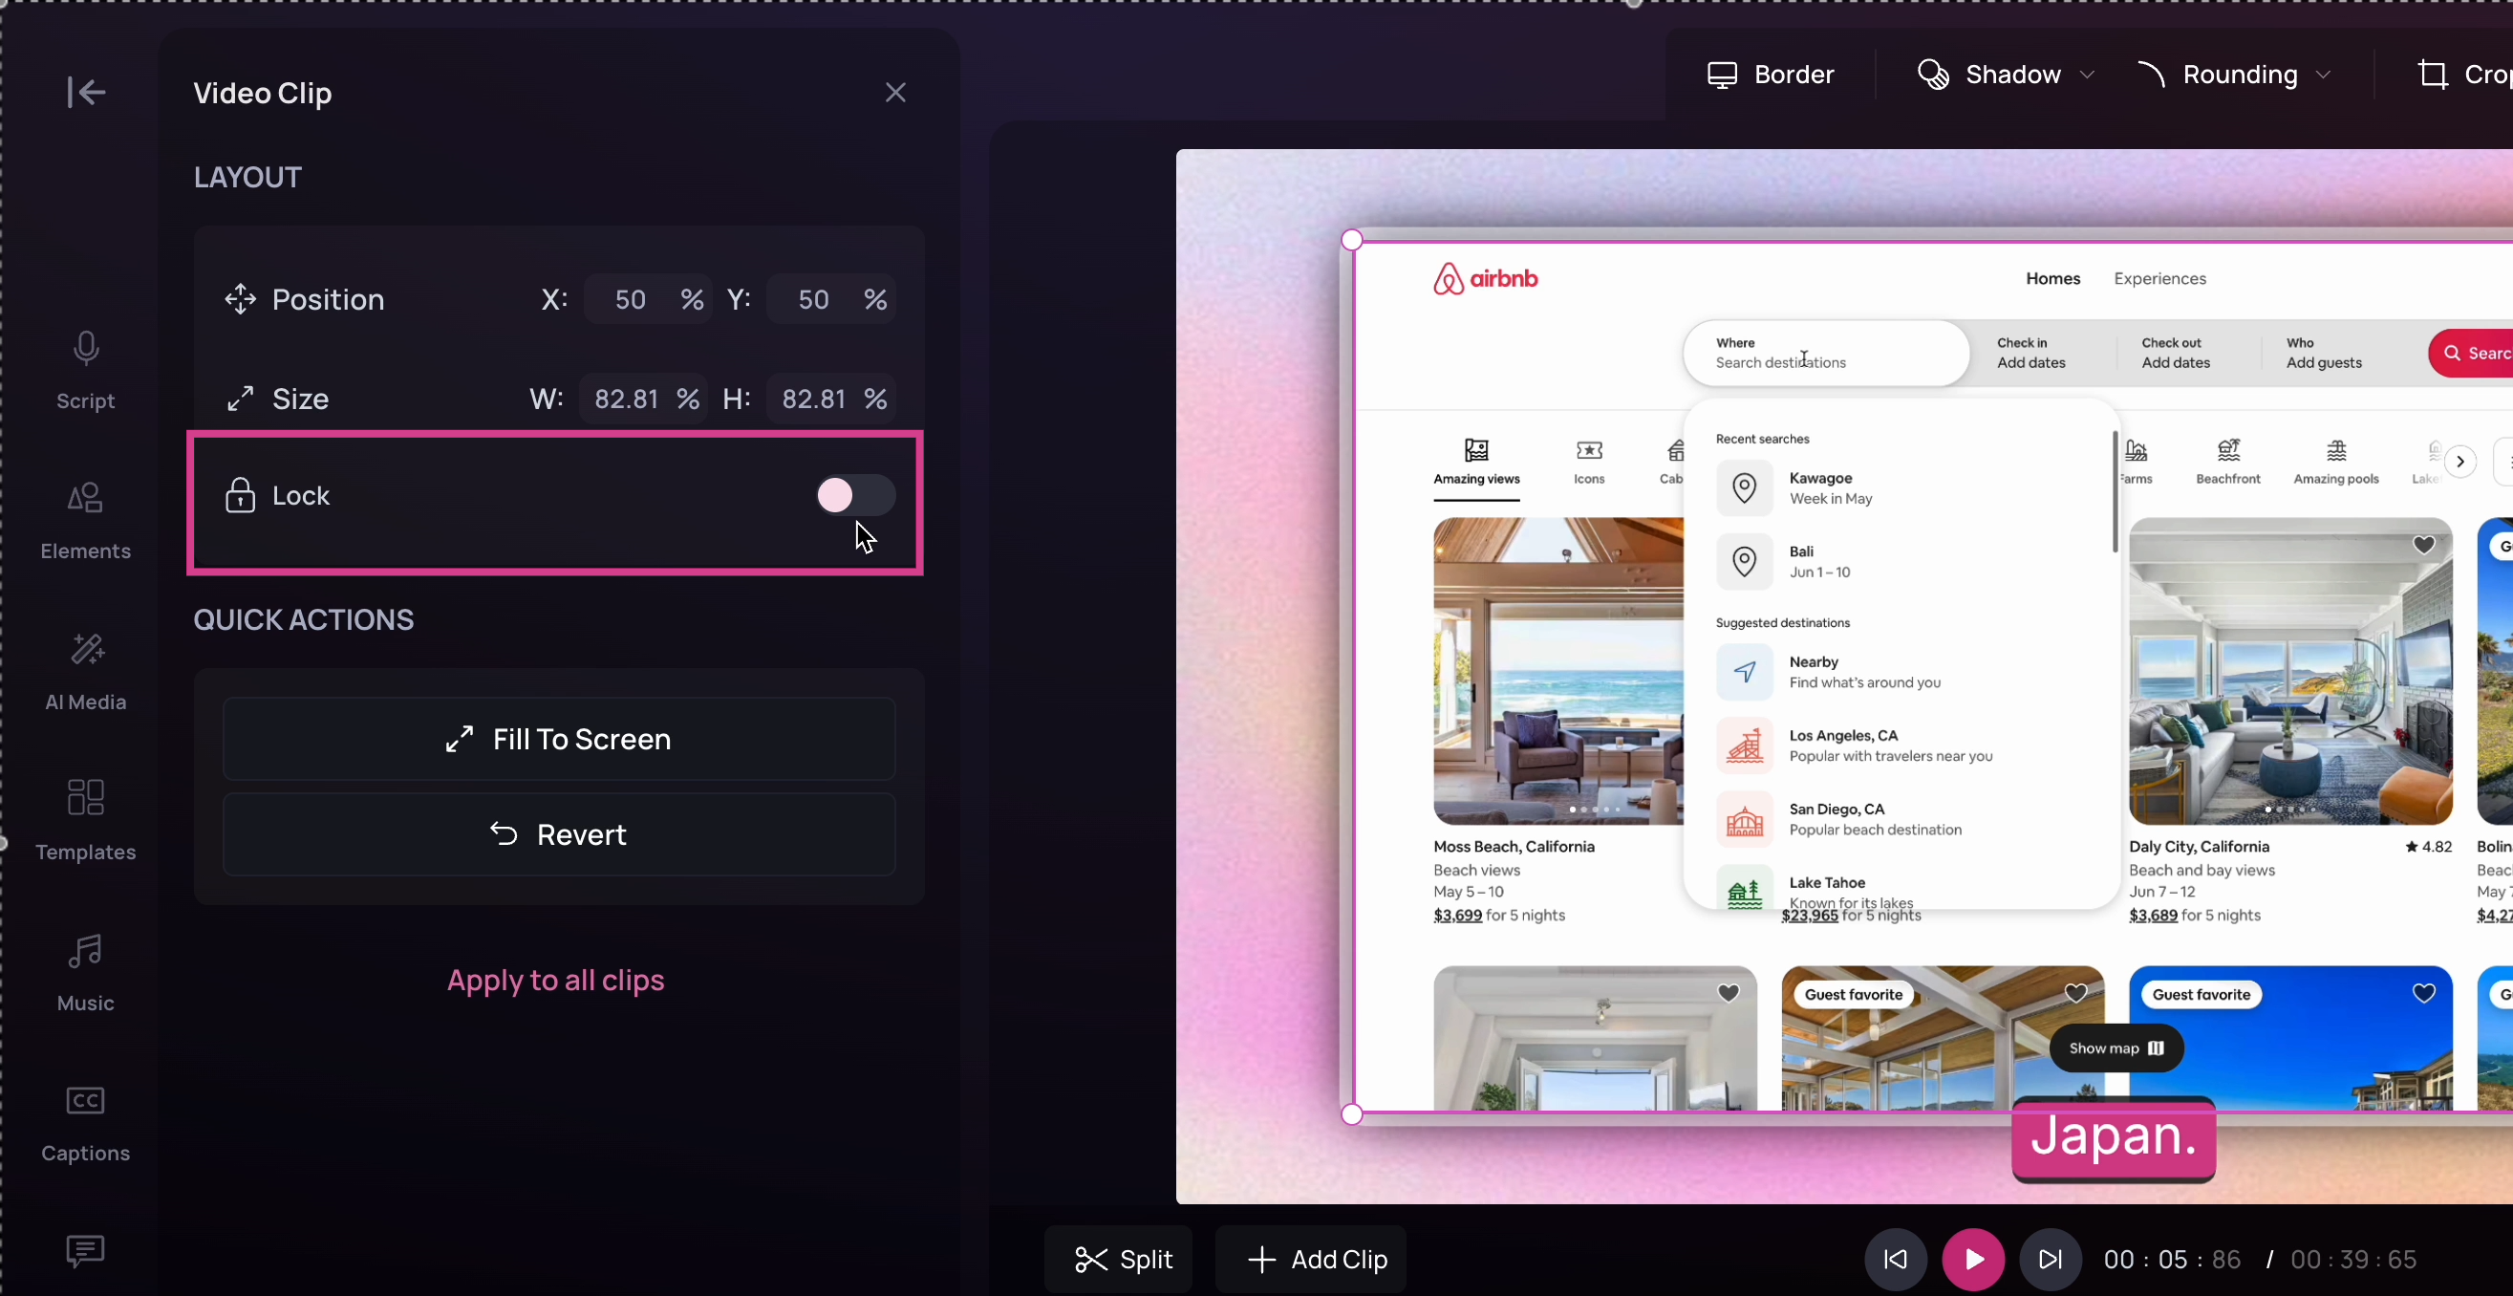The image size is (2513, 1296).
Task: Split the clip with the scissors button
Action: tap(1122, 1260)
